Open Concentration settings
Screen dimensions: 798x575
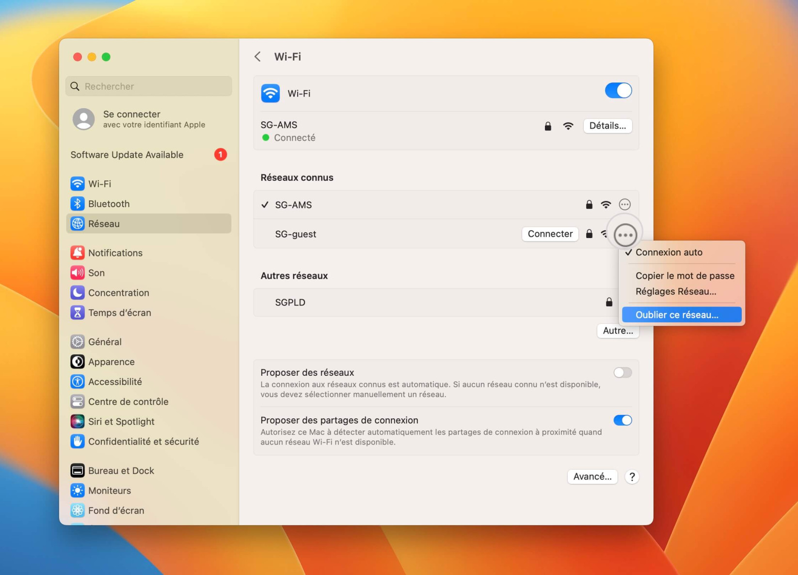point(148,292)
